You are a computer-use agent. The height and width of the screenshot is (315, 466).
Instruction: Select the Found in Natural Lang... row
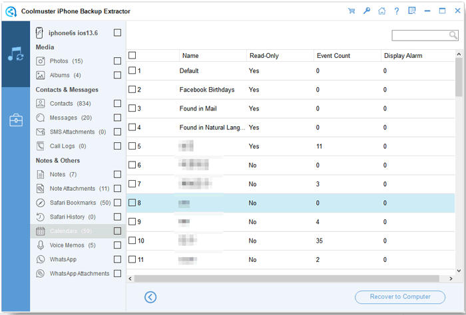click(x=291, y=128)
